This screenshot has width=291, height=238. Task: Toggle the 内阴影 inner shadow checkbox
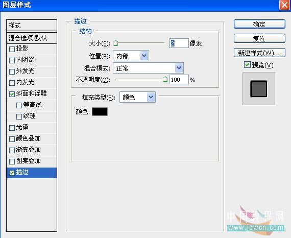pyautogui.click(x=12, y=60)
